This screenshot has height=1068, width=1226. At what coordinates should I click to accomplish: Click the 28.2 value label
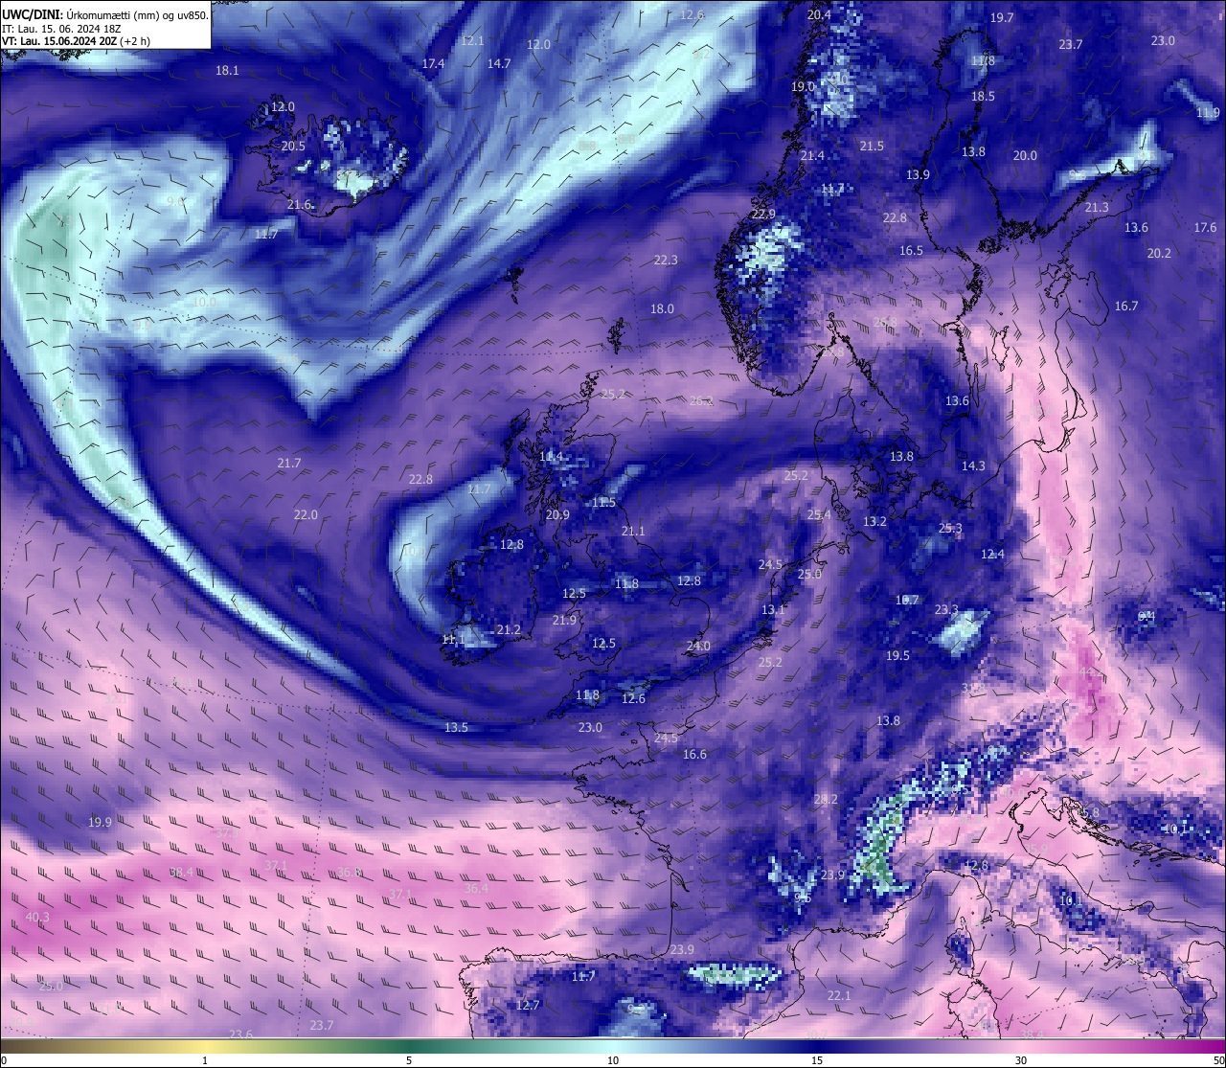point(826,800)
